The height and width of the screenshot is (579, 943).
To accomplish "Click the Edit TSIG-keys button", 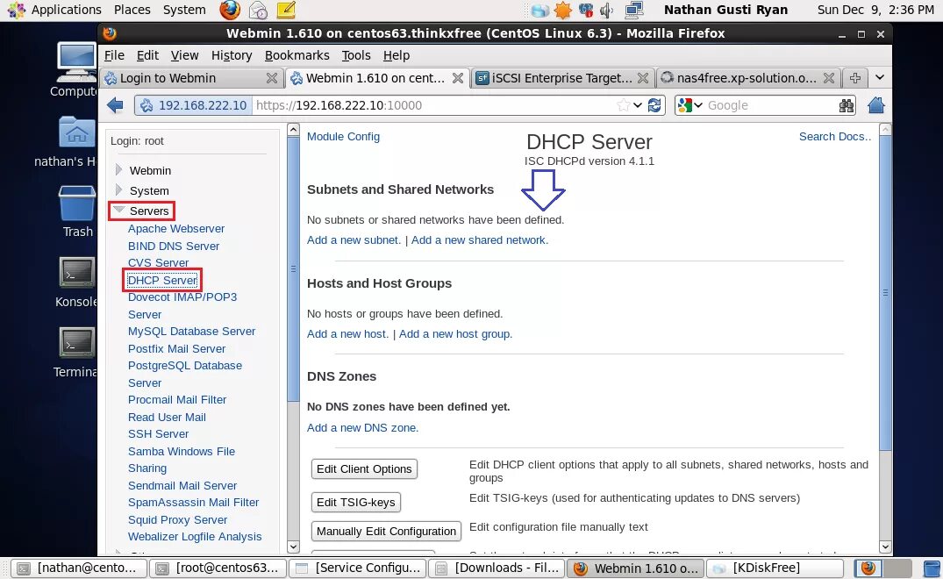I will point(355,502).
